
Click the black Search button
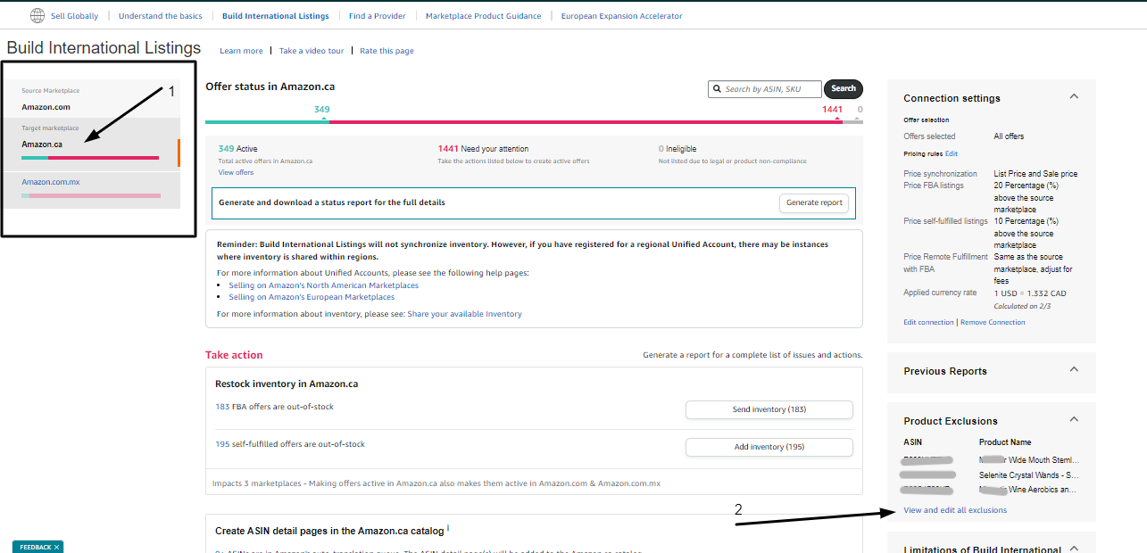(x=844, y=88)
